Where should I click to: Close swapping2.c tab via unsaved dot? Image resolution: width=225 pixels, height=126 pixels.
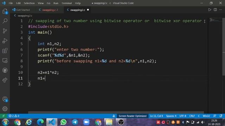[88, 10]
